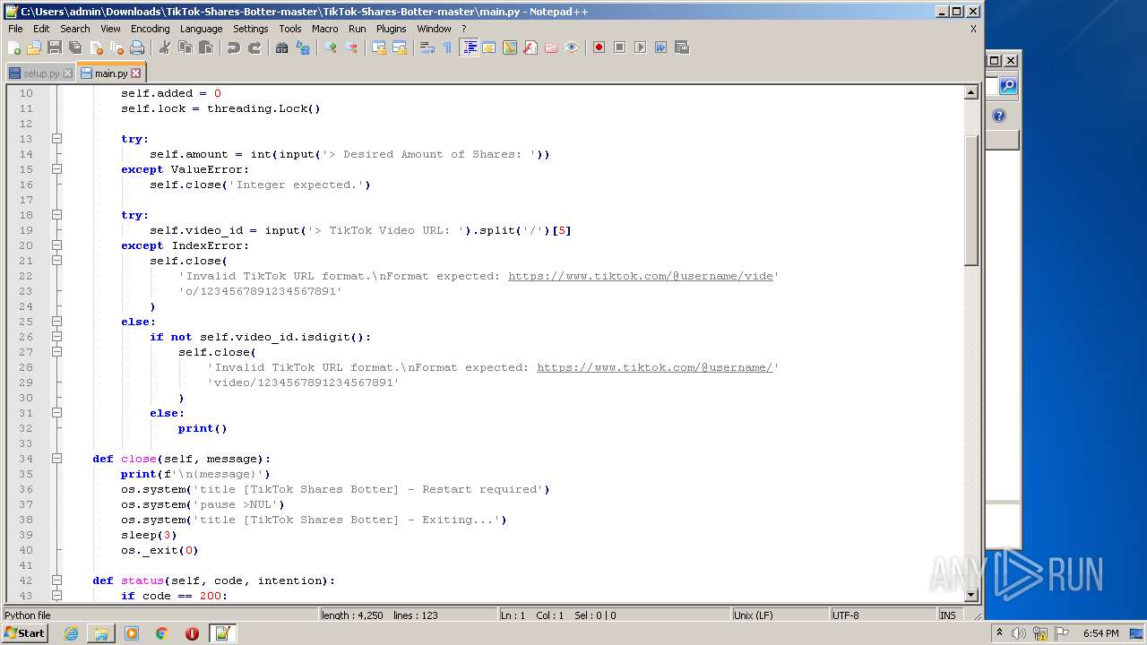Viewport: 1147px width, 645px height.
Task: Save the current file with the toolbar
Action: coord(55,47)
